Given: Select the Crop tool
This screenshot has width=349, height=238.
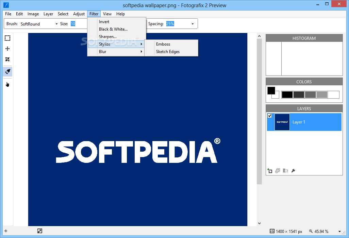Looking at the screenshot, I should (x=7, y=59).
